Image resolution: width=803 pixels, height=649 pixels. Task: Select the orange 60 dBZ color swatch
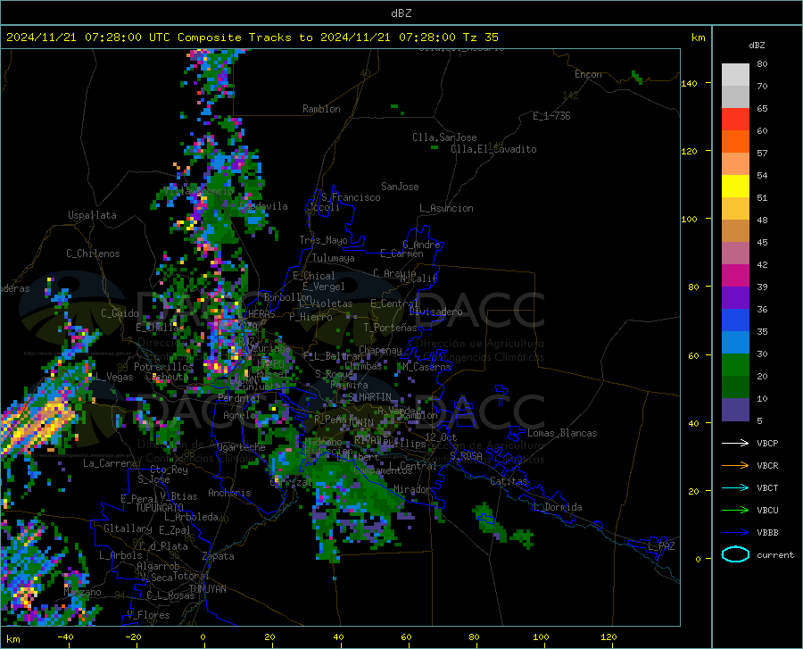735,142
